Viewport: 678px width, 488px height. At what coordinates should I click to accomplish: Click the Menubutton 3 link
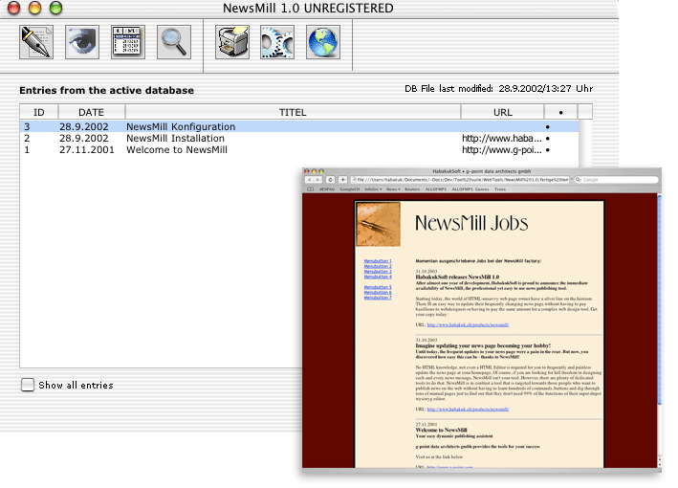[378, 271]
